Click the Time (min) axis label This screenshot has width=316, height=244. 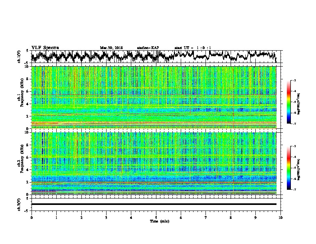point(160,221)
